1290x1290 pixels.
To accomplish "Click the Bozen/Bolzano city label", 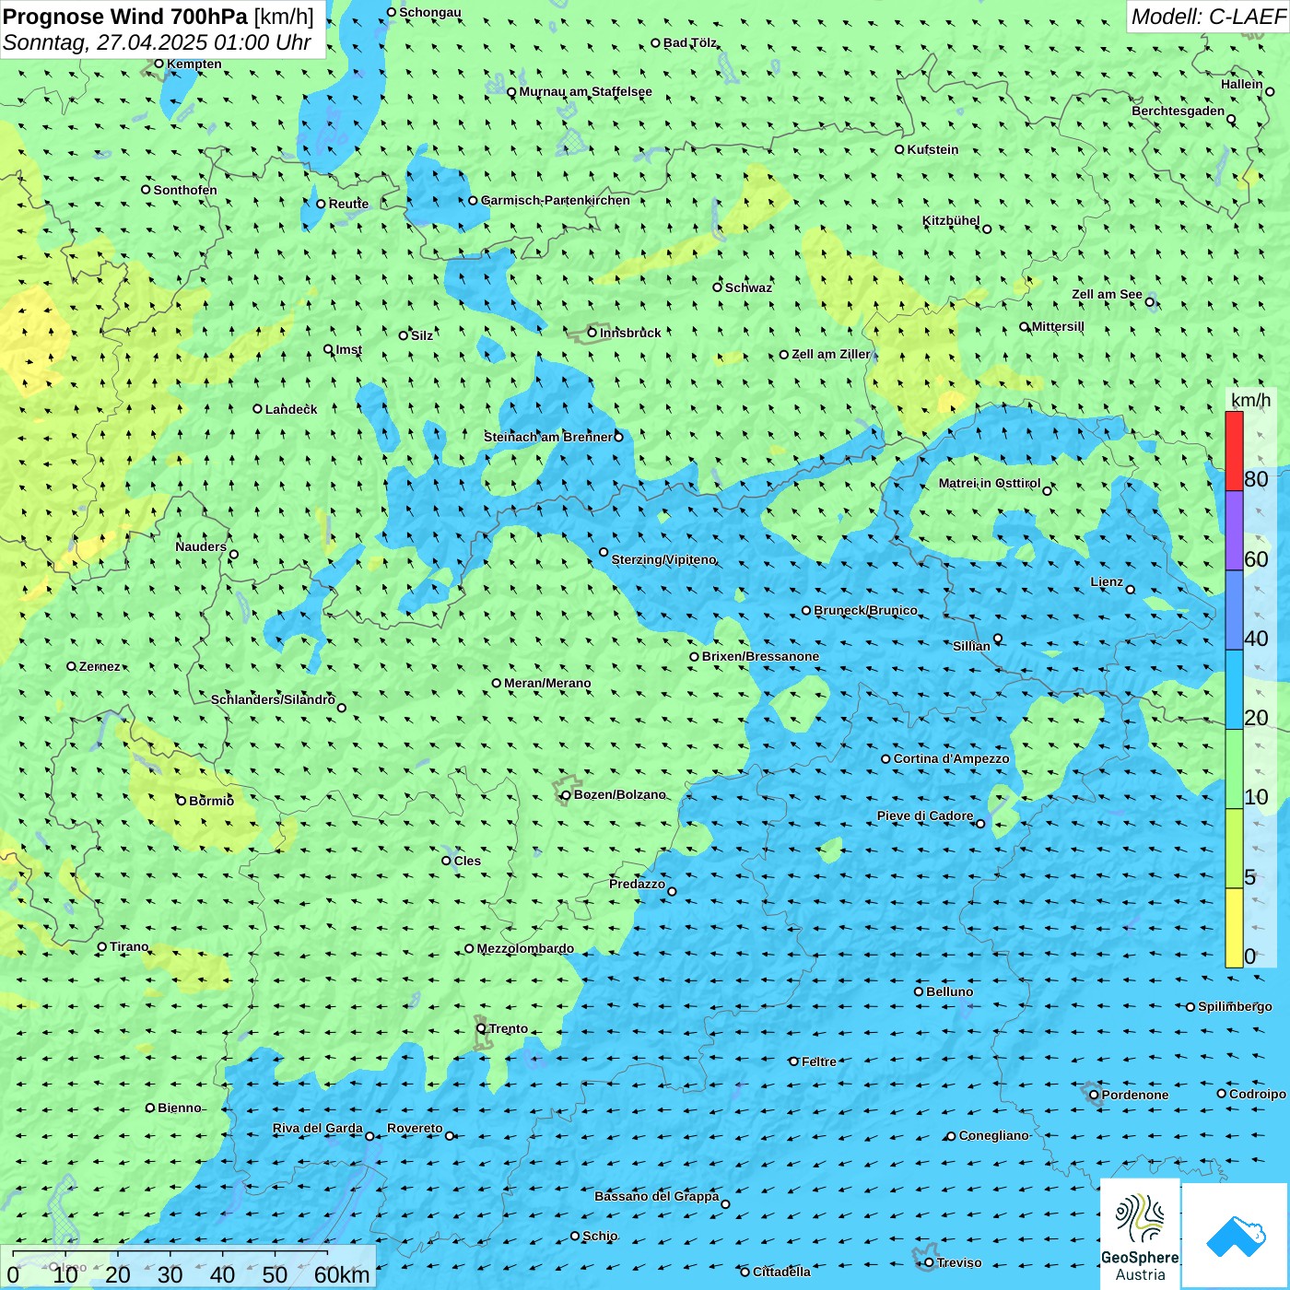I will pyautogui.click(x=619, y=794).
